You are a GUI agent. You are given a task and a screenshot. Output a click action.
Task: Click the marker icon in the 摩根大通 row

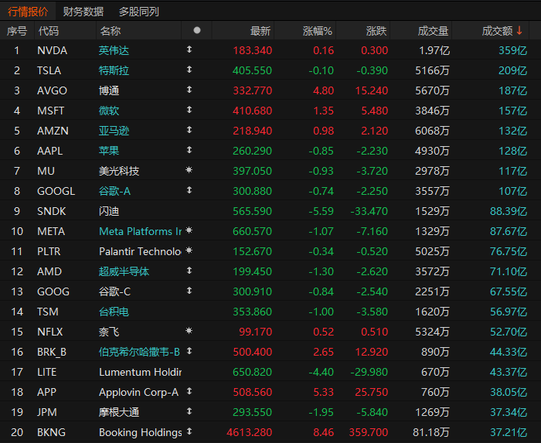(189, 411)
